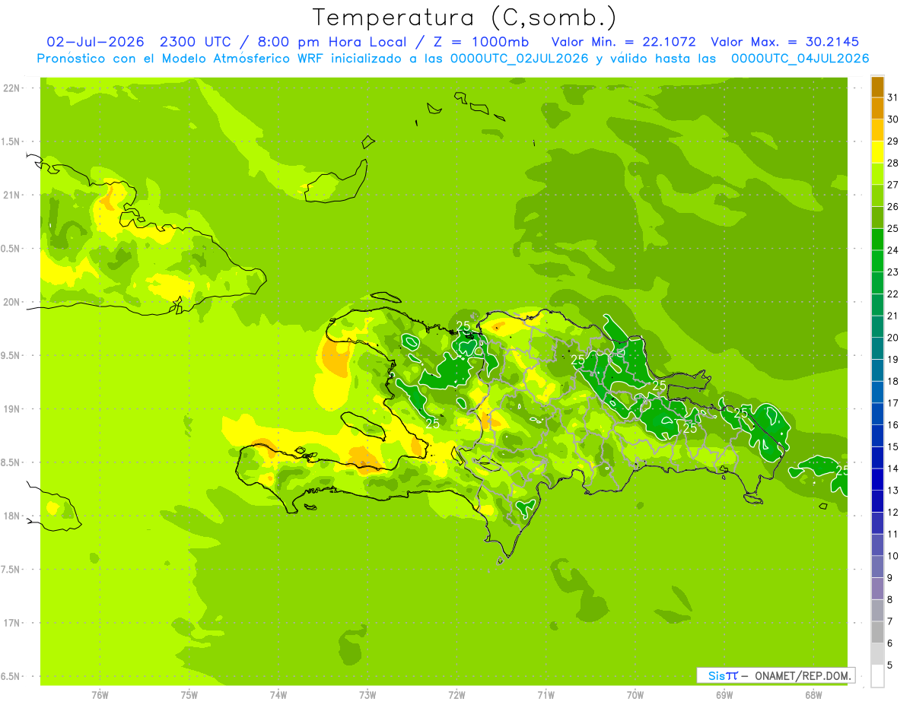
Task: Click the '68W' longitude label
Action: [813, 695]
